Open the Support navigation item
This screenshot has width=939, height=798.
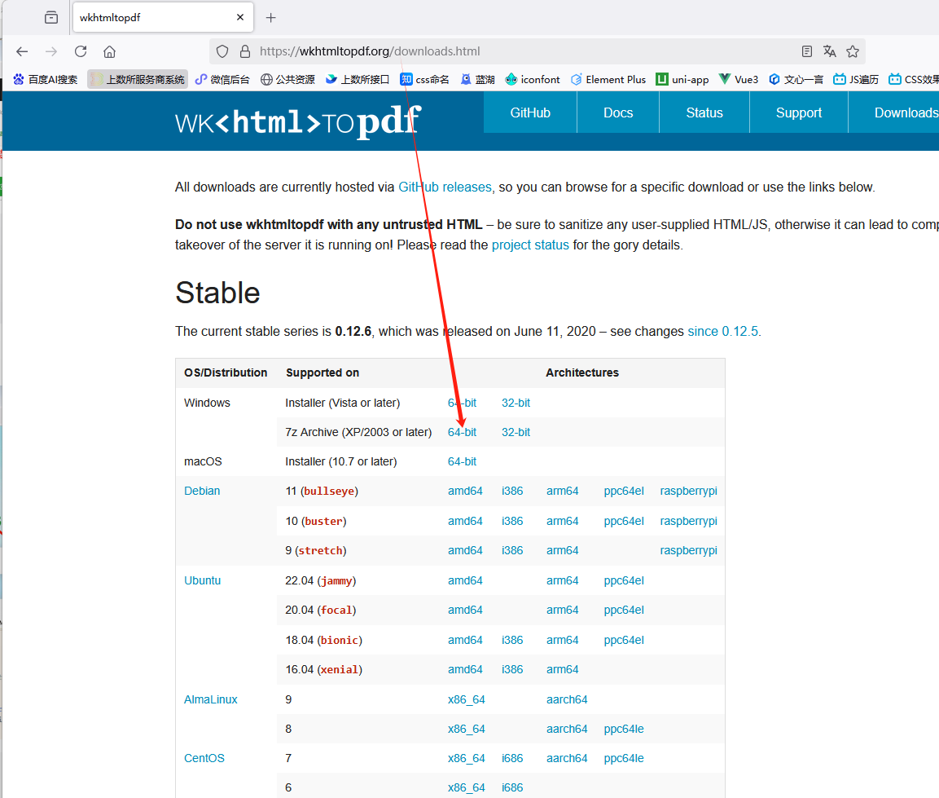(x=799, y=112)
